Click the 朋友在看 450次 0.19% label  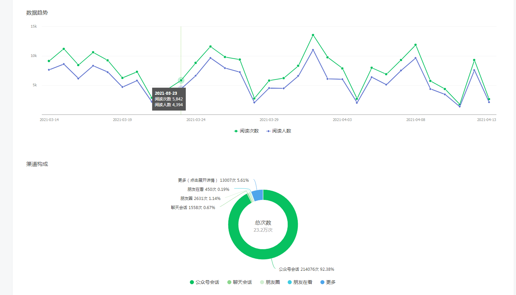(208, 189)
